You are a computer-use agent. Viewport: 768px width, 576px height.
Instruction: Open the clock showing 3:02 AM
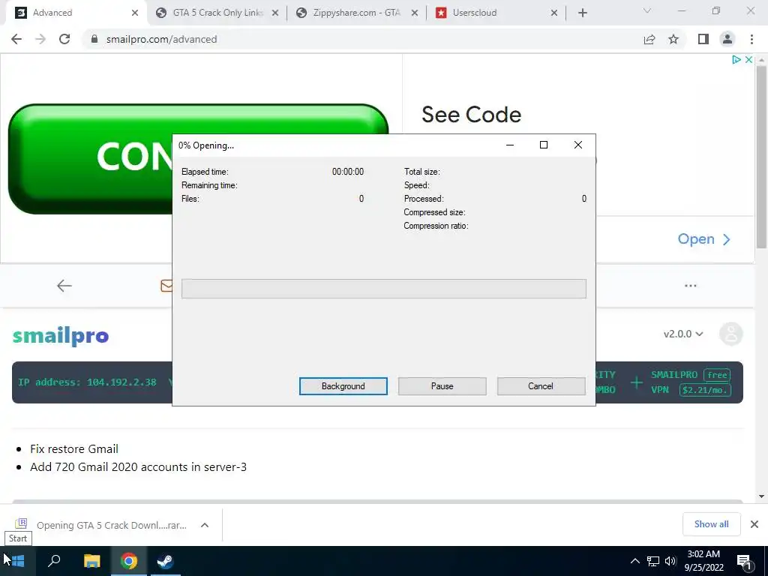(x=703, y=561)
